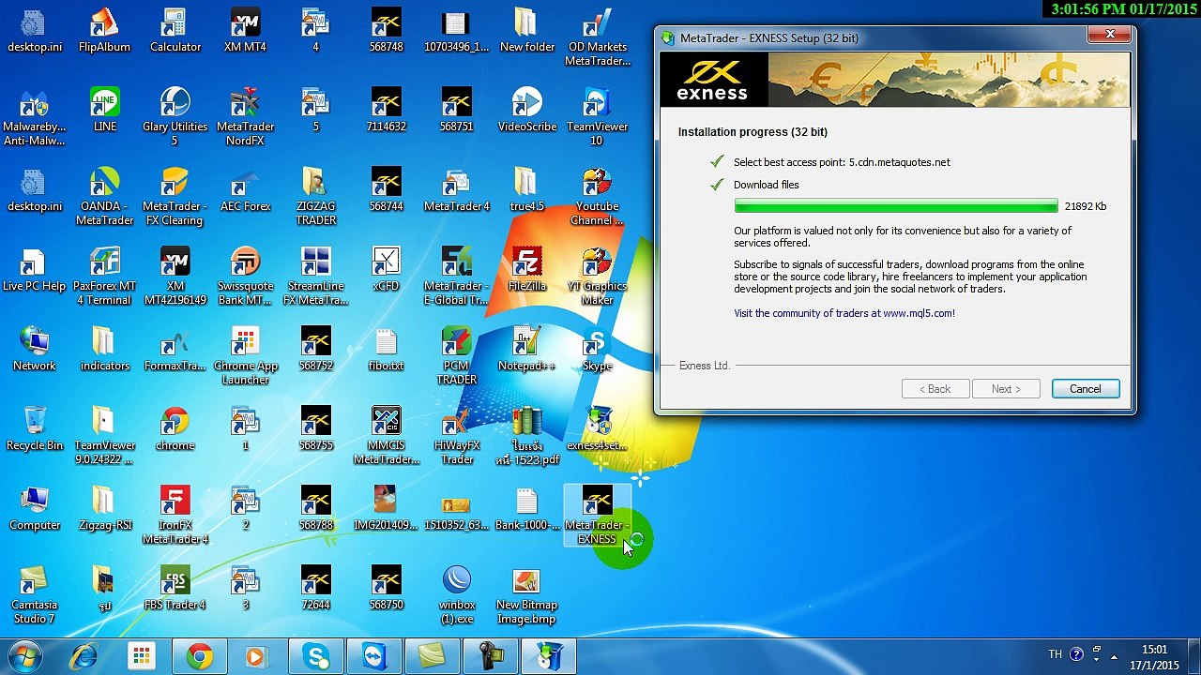This screenshot has width=1201, height=675.
Task: Launch Internet Explorer from the taskbar
Action: pos(84,656)
